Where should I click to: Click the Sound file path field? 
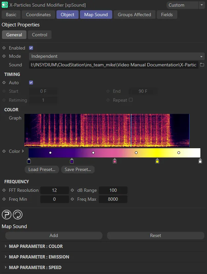pos(114,65)
